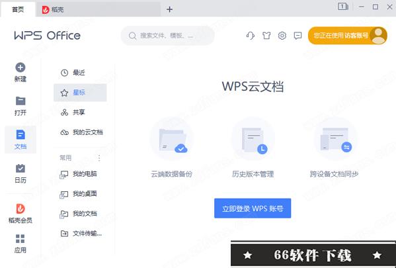Screen dimensions: 396x268
Task: Click the message feedback icon
Action: pyautogui.click(x=297, y=36)
